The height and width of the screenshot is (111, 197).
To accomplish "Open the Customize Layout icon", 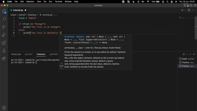I will coord(195,5).
